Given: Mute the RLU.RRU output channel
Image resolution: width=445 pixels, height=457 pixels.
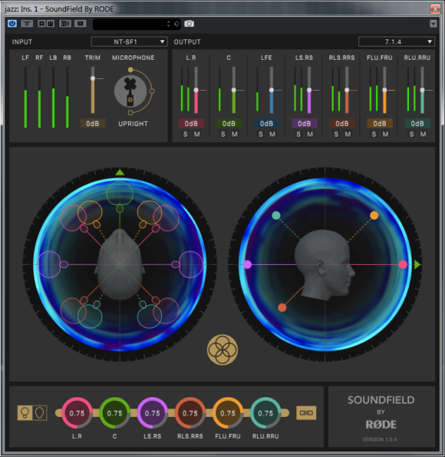Looking at the screenshot, I should click(424, 134).
